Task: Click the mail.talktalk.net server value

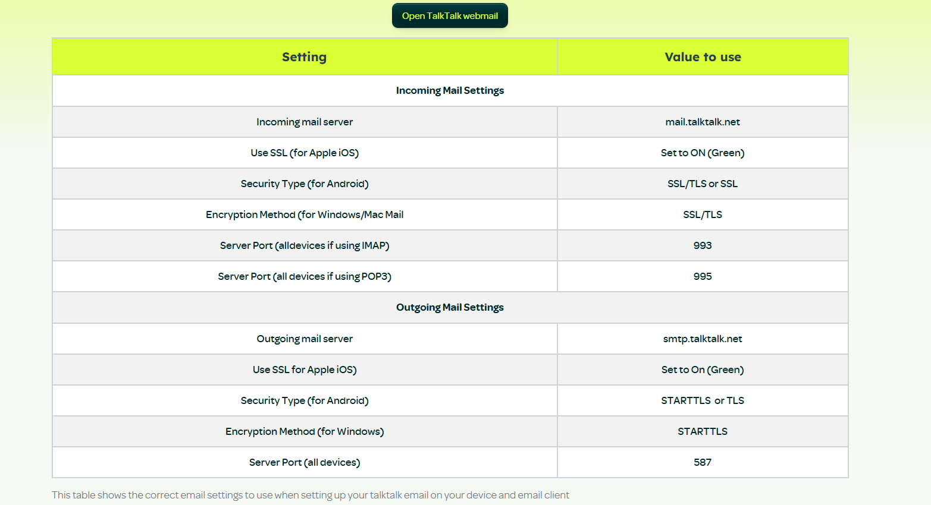Action: point(703,121)
